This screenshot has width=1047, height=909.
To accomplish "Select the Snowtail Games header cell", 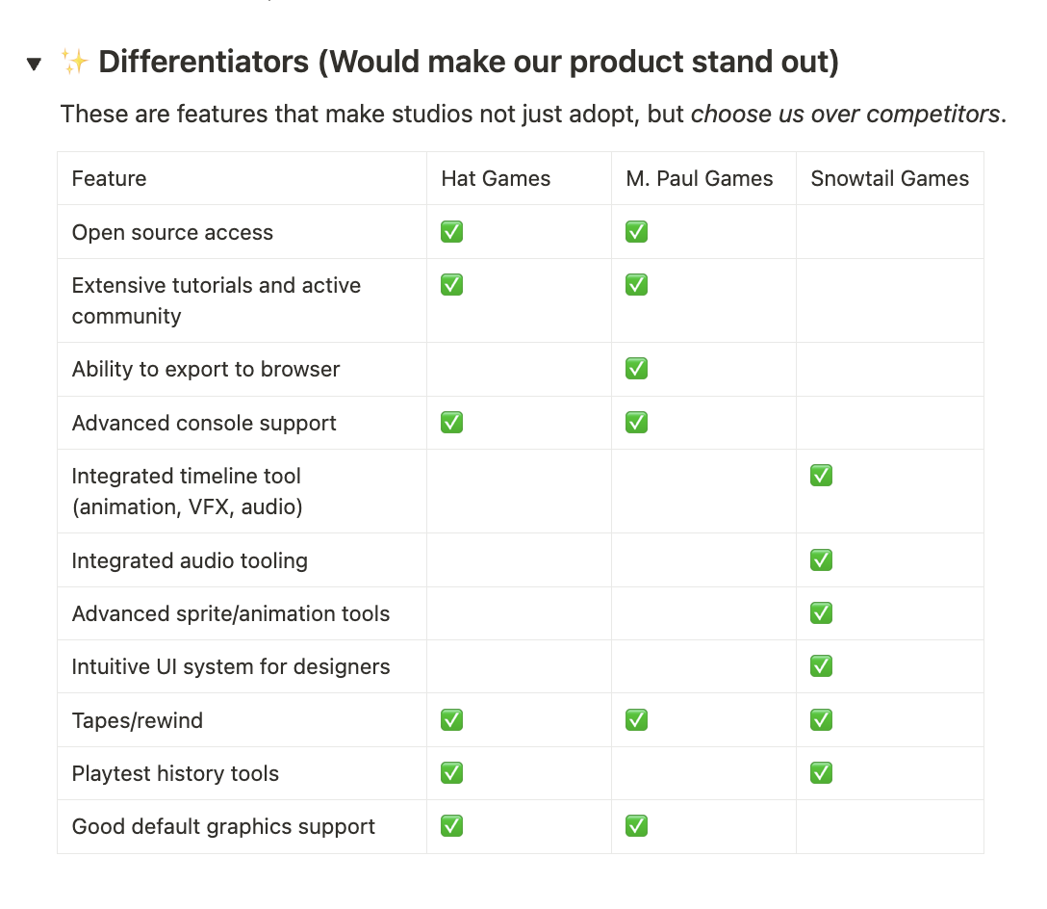I will pyautogui.click(x=889, y=178).
